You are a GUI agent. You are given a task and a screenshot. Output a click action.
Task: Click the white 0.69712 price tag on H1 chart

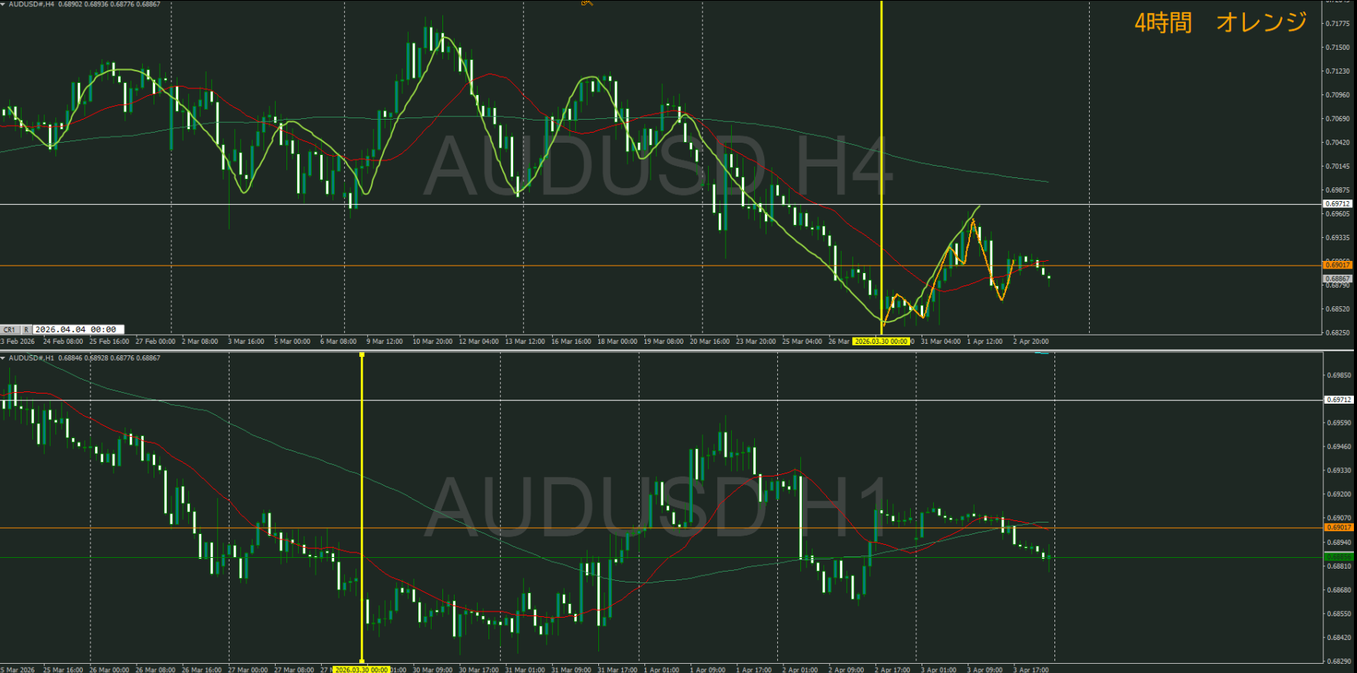pos(1337,400)
